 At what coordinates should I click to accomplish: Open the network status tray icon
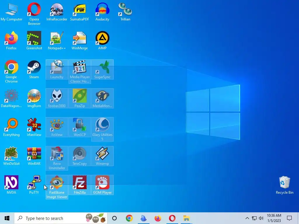(254, 218)
